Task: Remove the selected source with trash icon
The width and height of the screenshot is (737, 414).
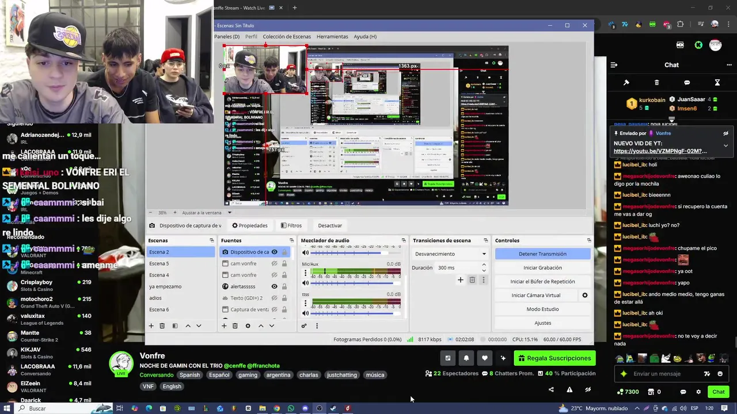Action: point(235,326)
